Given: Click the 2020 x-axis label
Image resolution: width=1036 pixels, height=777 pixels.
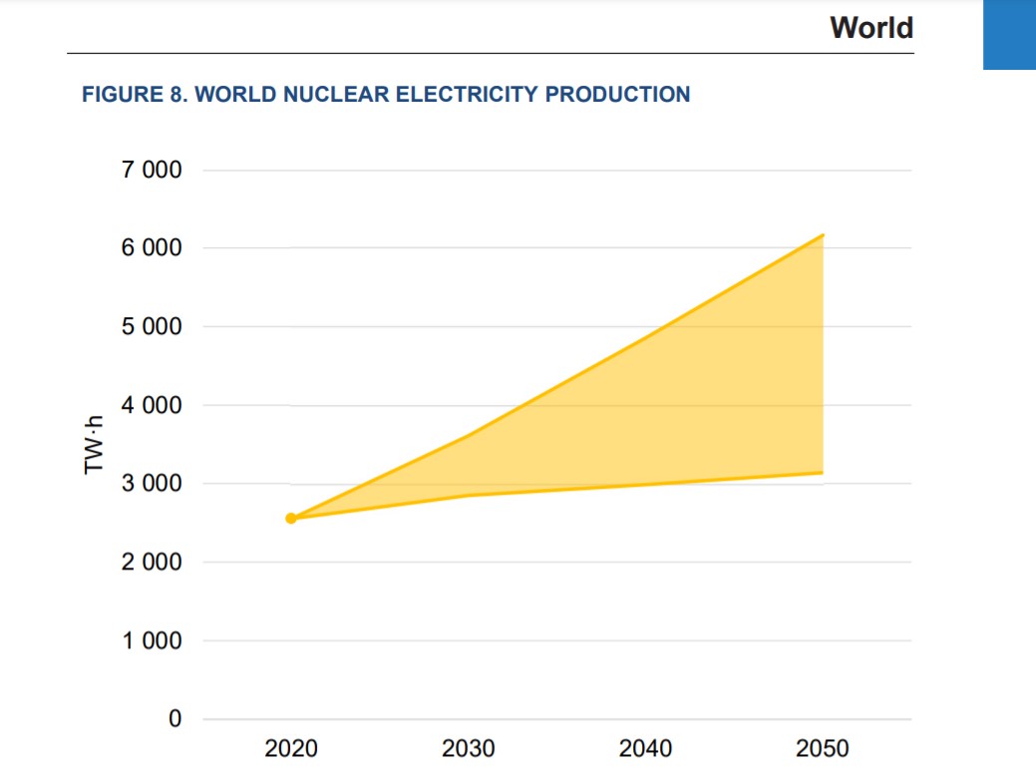Looking at the screenshot, I should [x=291, y=749].
